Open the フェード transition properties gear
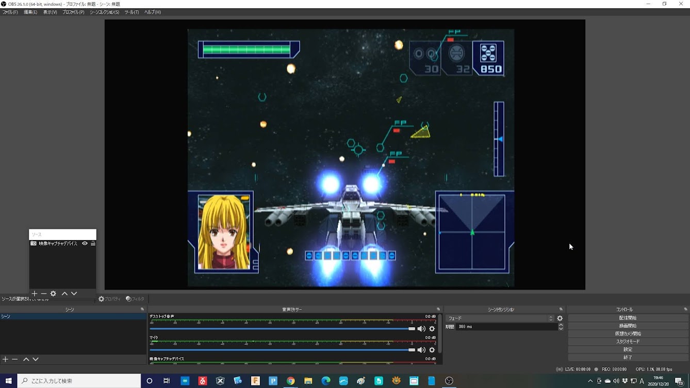Image resolution: width=690 pixels, height=388 pixels. click(x=560, y=318)
